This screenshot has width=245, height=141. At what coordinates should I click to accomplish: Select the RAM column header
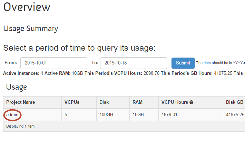coord(137,102)
